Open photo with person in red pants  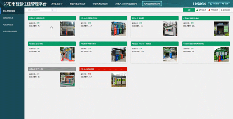67,54
